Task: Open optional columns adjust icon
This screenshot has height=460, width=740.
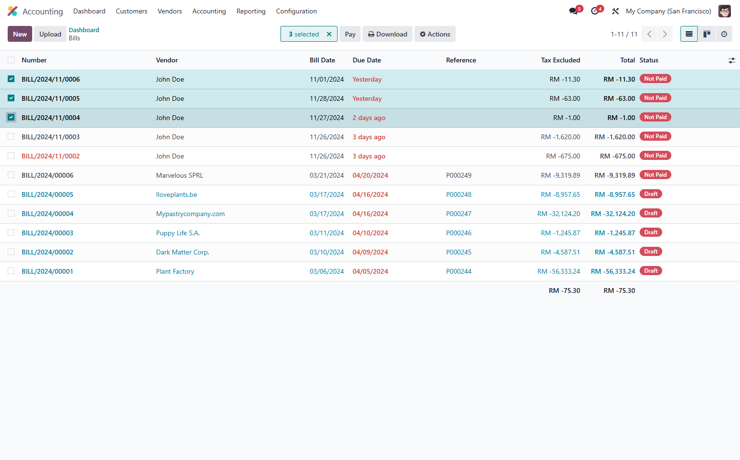Action: 731,61
